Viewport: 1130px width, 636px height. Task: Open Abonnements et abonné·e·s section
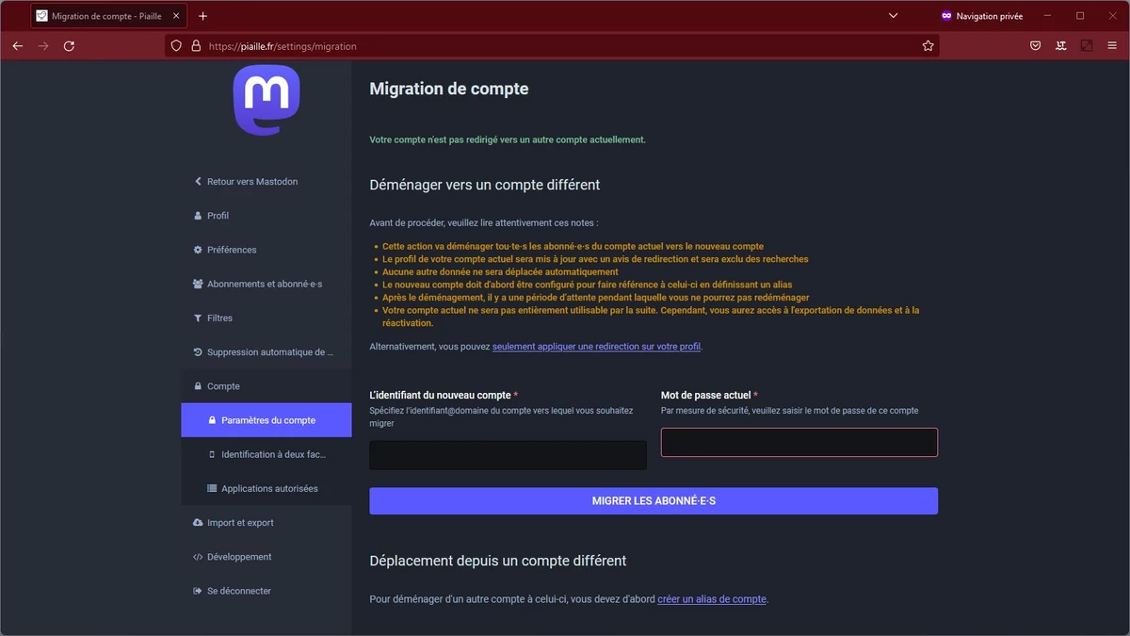click(x=266, y=284)
